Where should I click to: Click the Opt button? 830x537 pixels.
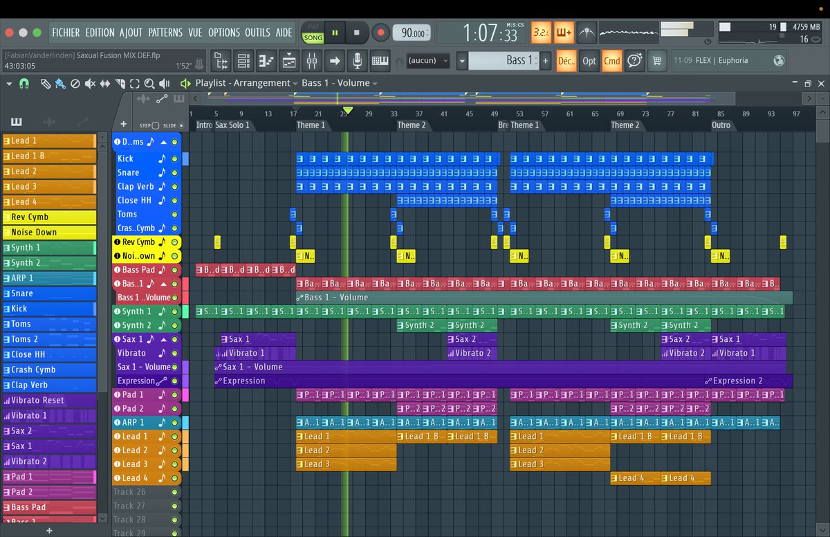pyautogui.click(x=589, y=61)
